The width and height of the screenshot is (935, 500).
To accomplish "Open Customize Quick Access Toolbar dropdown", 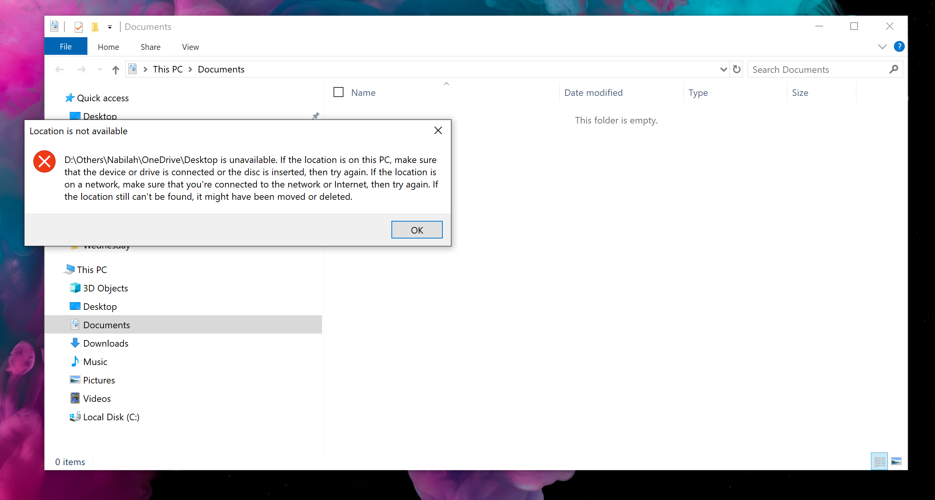I will coord(110,27).
